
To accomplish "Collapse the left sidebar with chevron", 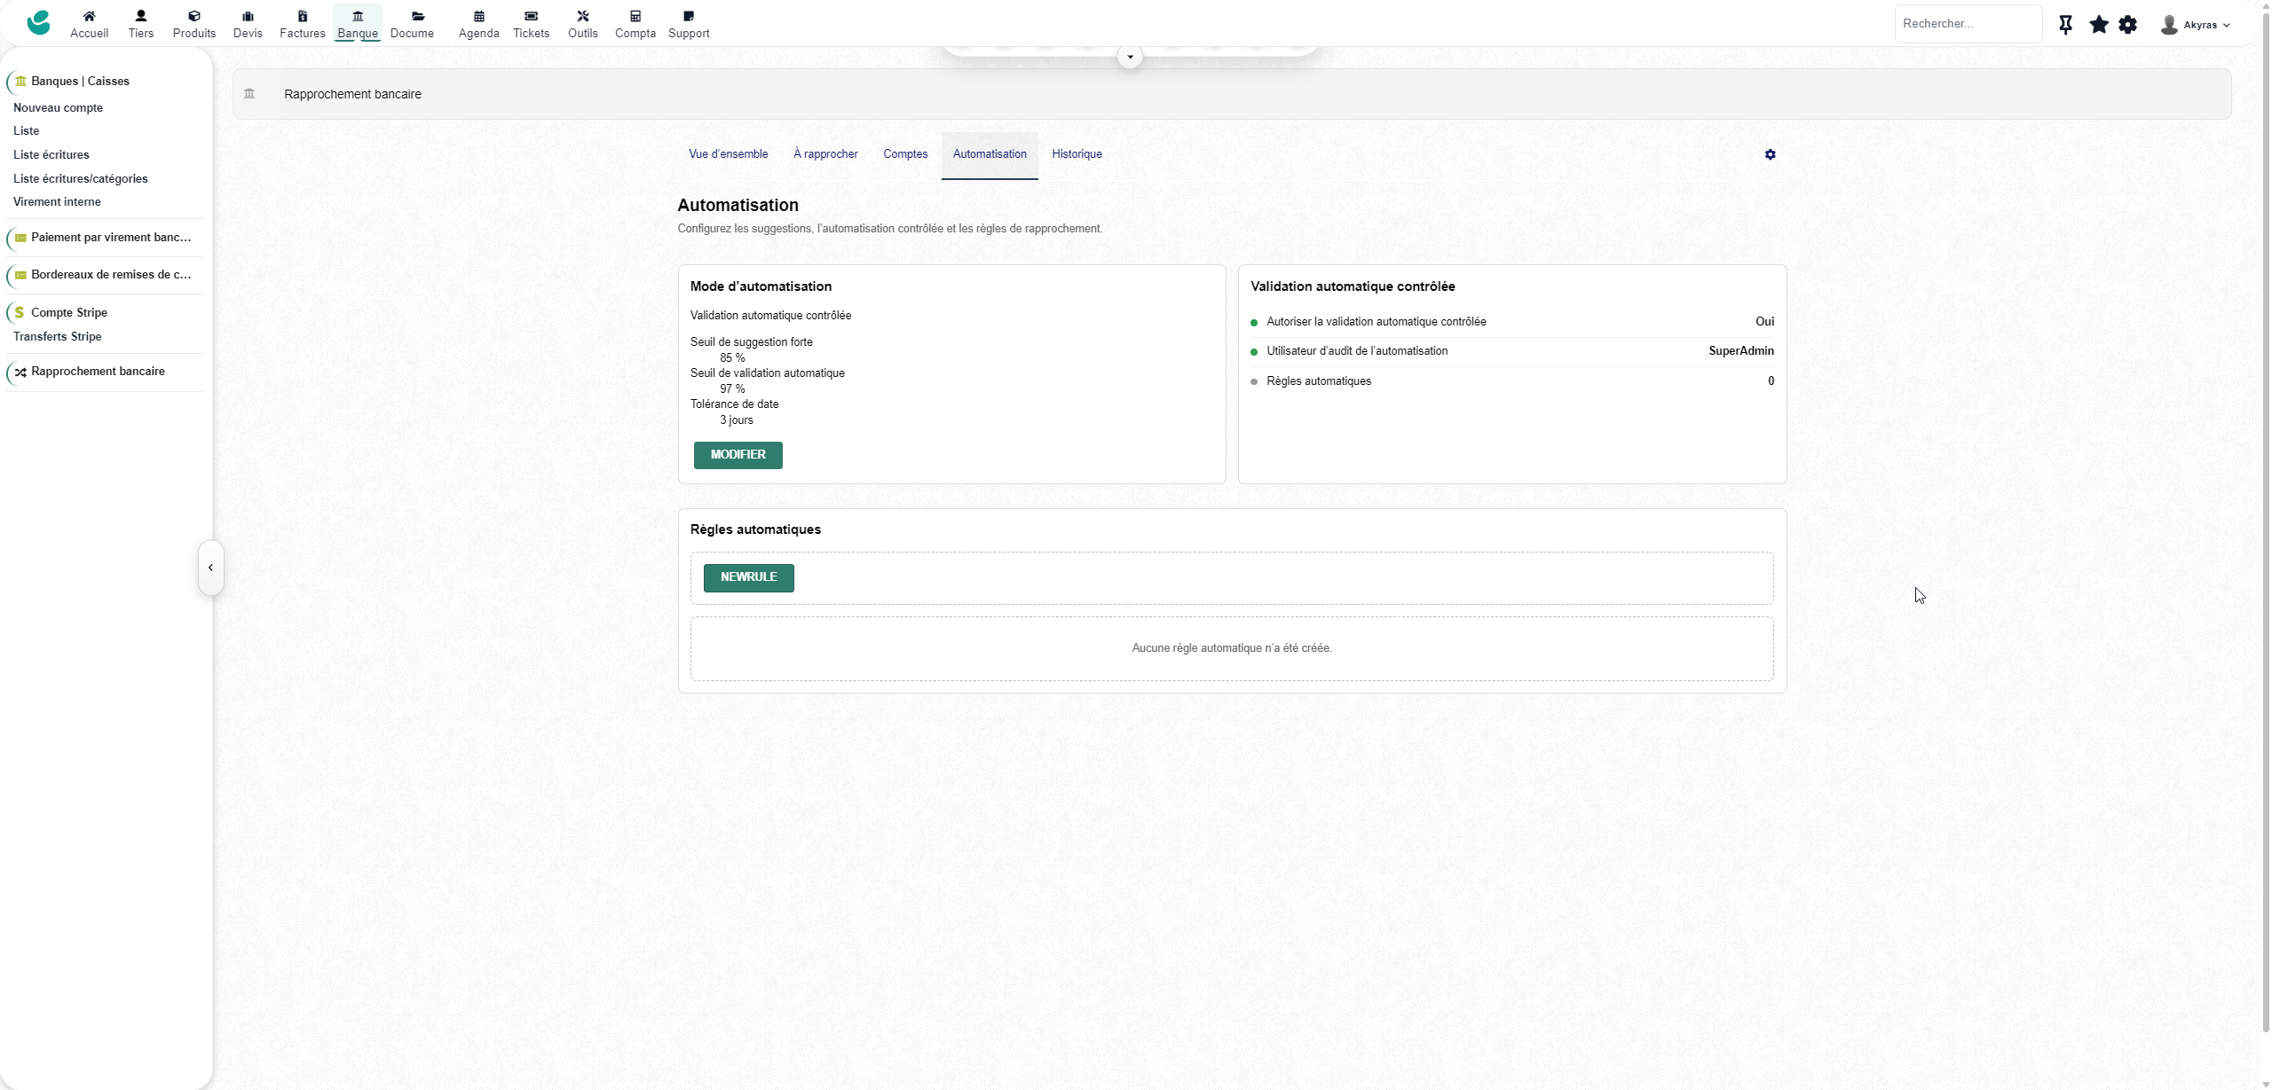I will [x=210, y=568].
